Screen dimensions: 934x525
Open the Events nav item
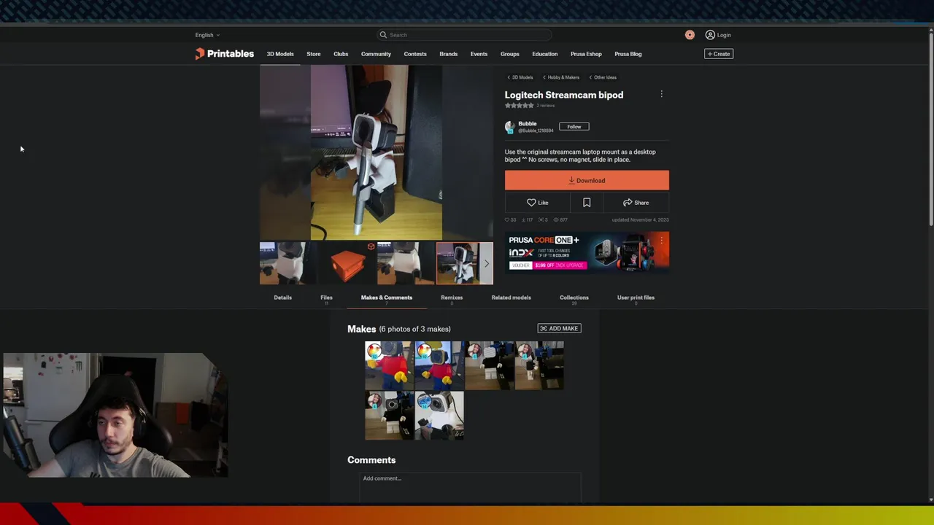(479, 54)
